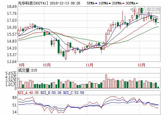Click the blue 5PMA color marker
164x115 pixels.
pyautogui.click(x=96, y=3)
